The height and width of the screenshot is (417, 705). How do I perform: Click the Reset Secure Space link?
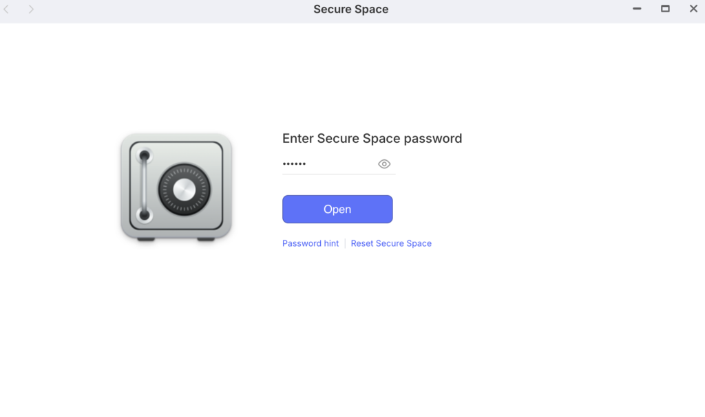pyautogui.click(x=391, y=243)
